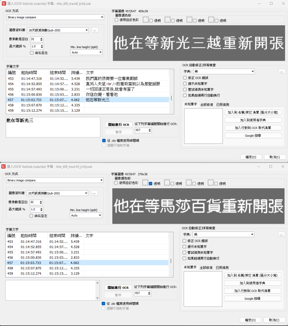288x326 pixels.
Task: Open Min. line height dropdown in track10 window
Action: (x=86, y=215)
